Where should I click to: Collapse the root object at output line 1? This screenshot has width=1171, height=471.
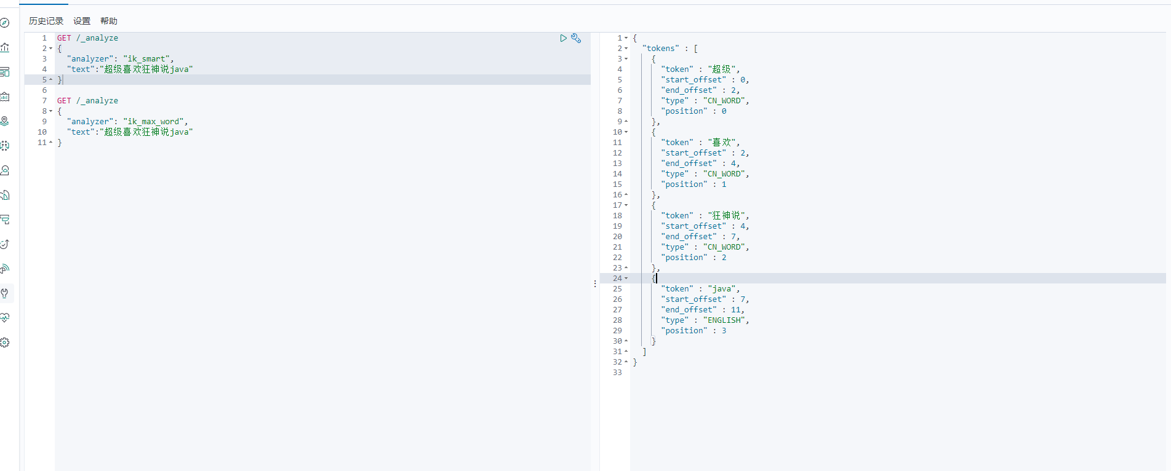click(626, 38)
